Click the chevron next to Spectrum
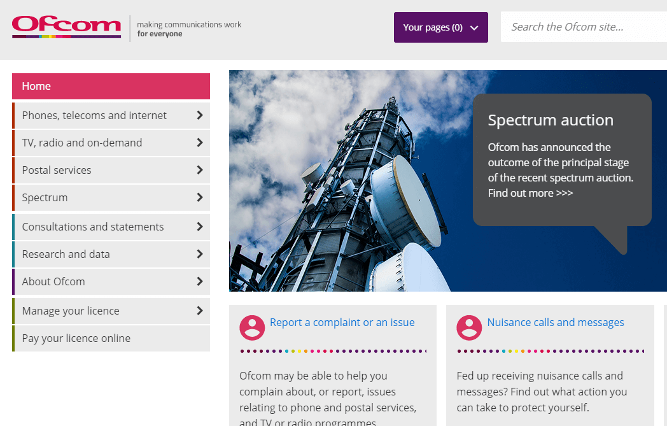This screenshot has height=426, width=667. pyautogui.click(x=200, y=197)
